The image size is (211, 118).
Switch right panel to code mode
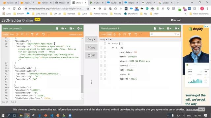[x=103, y=34]
